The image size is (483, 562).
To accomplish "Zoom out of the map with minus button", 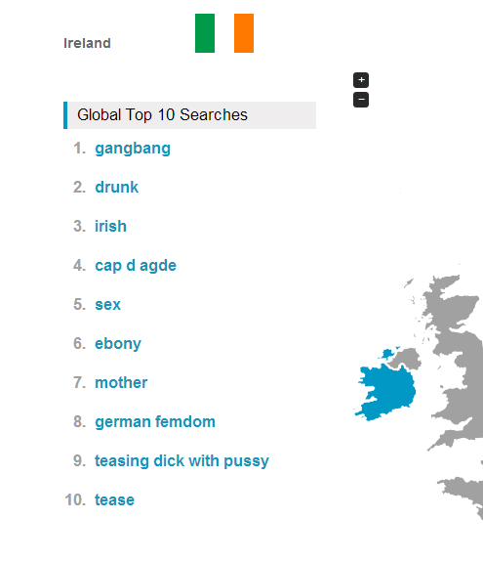I will click(x=361, y=100).
